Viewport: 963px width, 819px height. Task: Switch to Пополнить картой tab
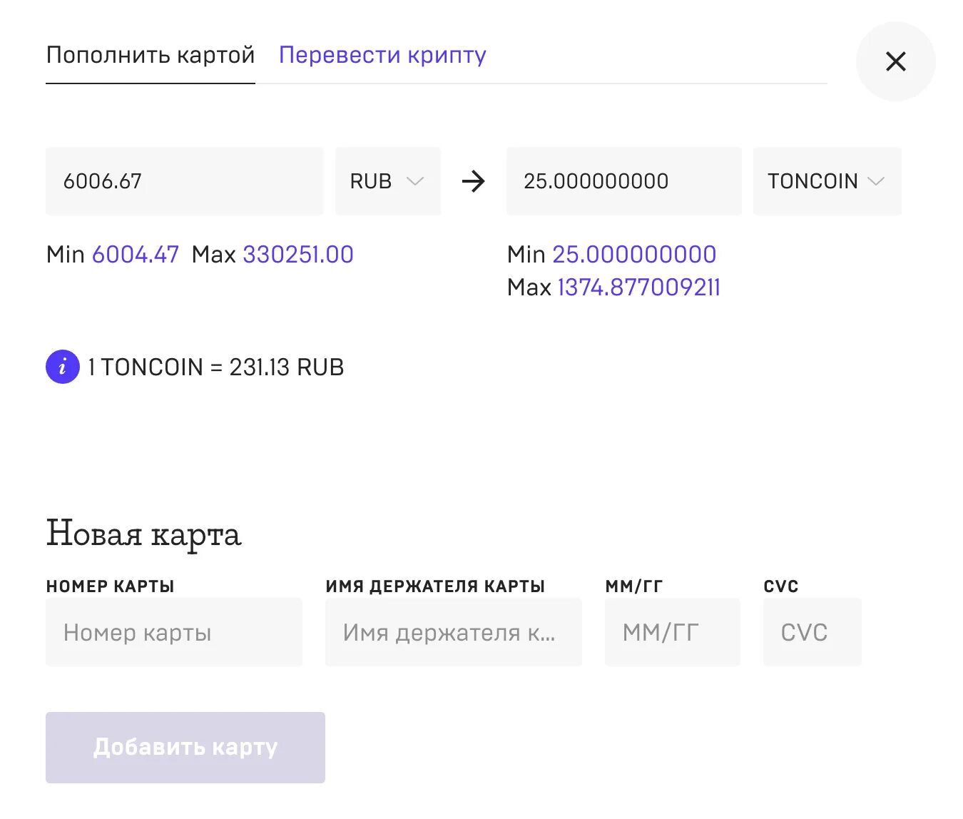150,55
